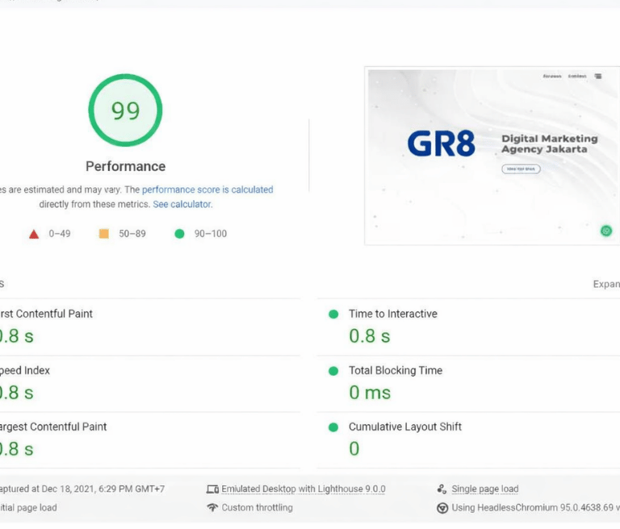This screenshot has height=529, width=620.
Task: Click the 'Captured at Dec 18, 2021' timestamp
Action: [x=82, y=489]
